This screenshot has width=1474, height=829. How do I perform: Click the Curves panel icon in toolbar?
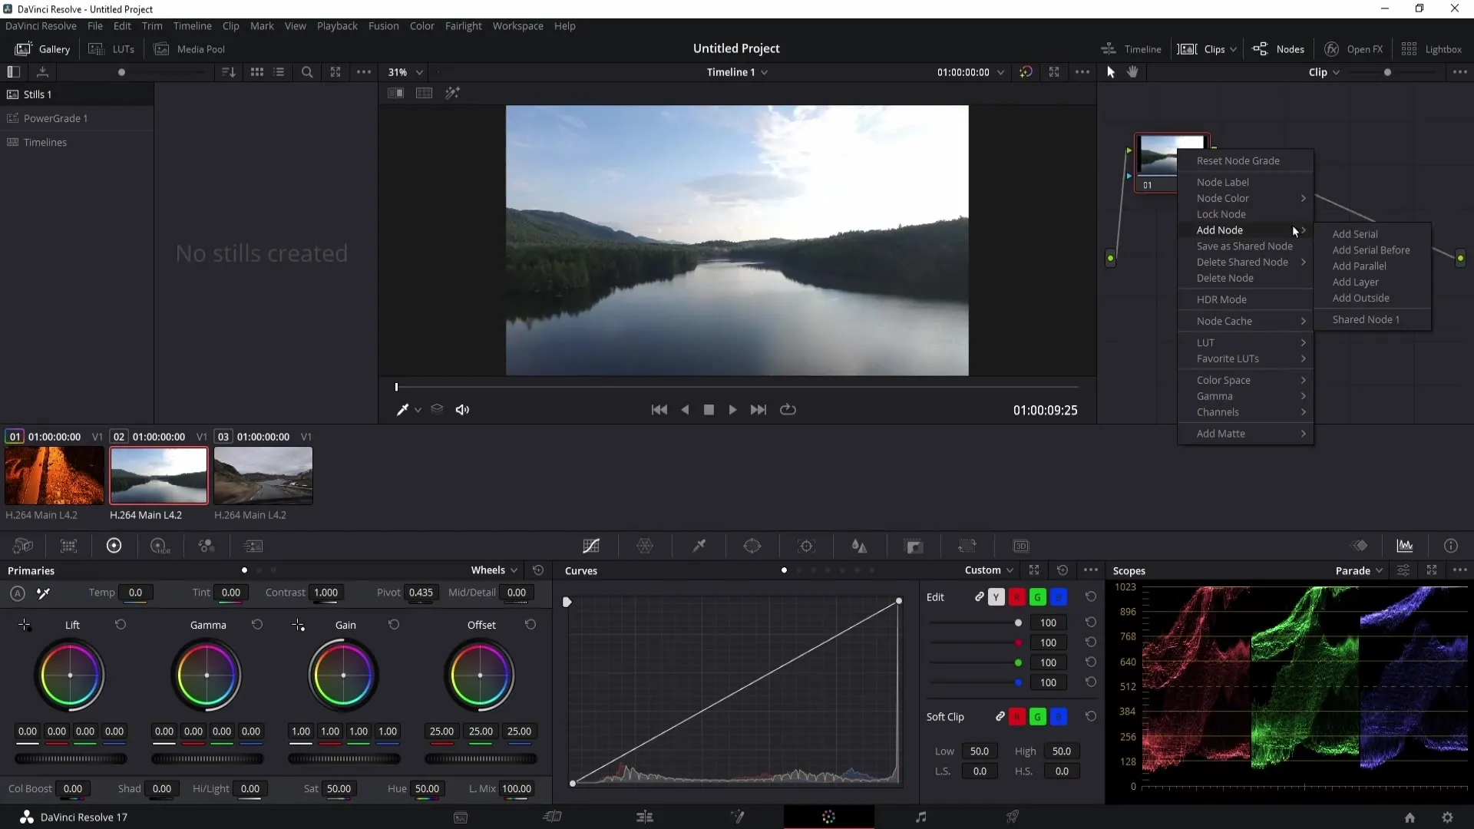coord(590,547)
